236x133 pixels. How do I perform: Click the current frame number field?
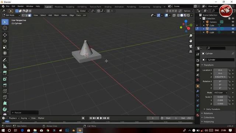153,118
